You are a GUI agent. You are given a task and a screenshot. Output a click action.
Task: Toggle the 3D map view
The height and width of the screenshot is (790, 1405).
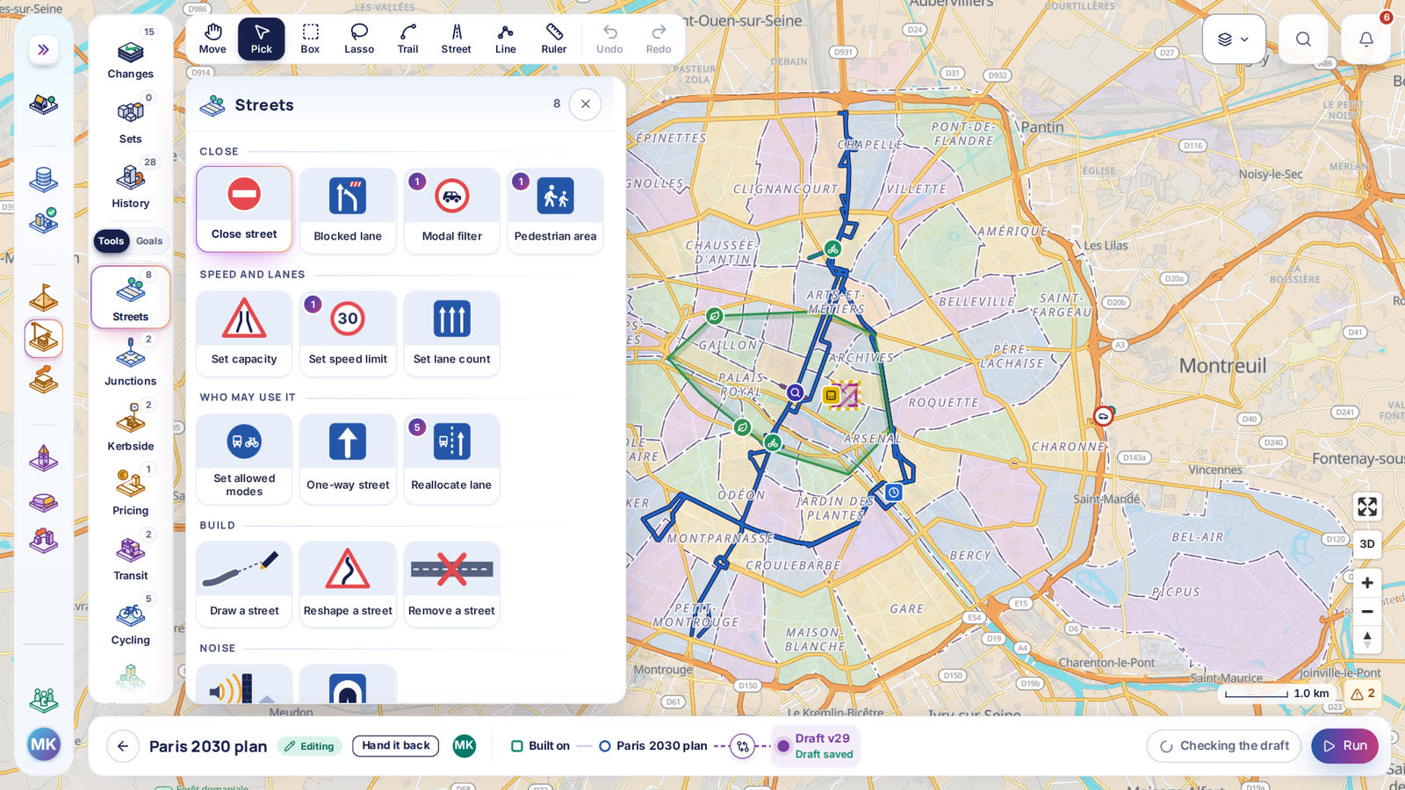pyautogui.click(x=1367, y=544)
